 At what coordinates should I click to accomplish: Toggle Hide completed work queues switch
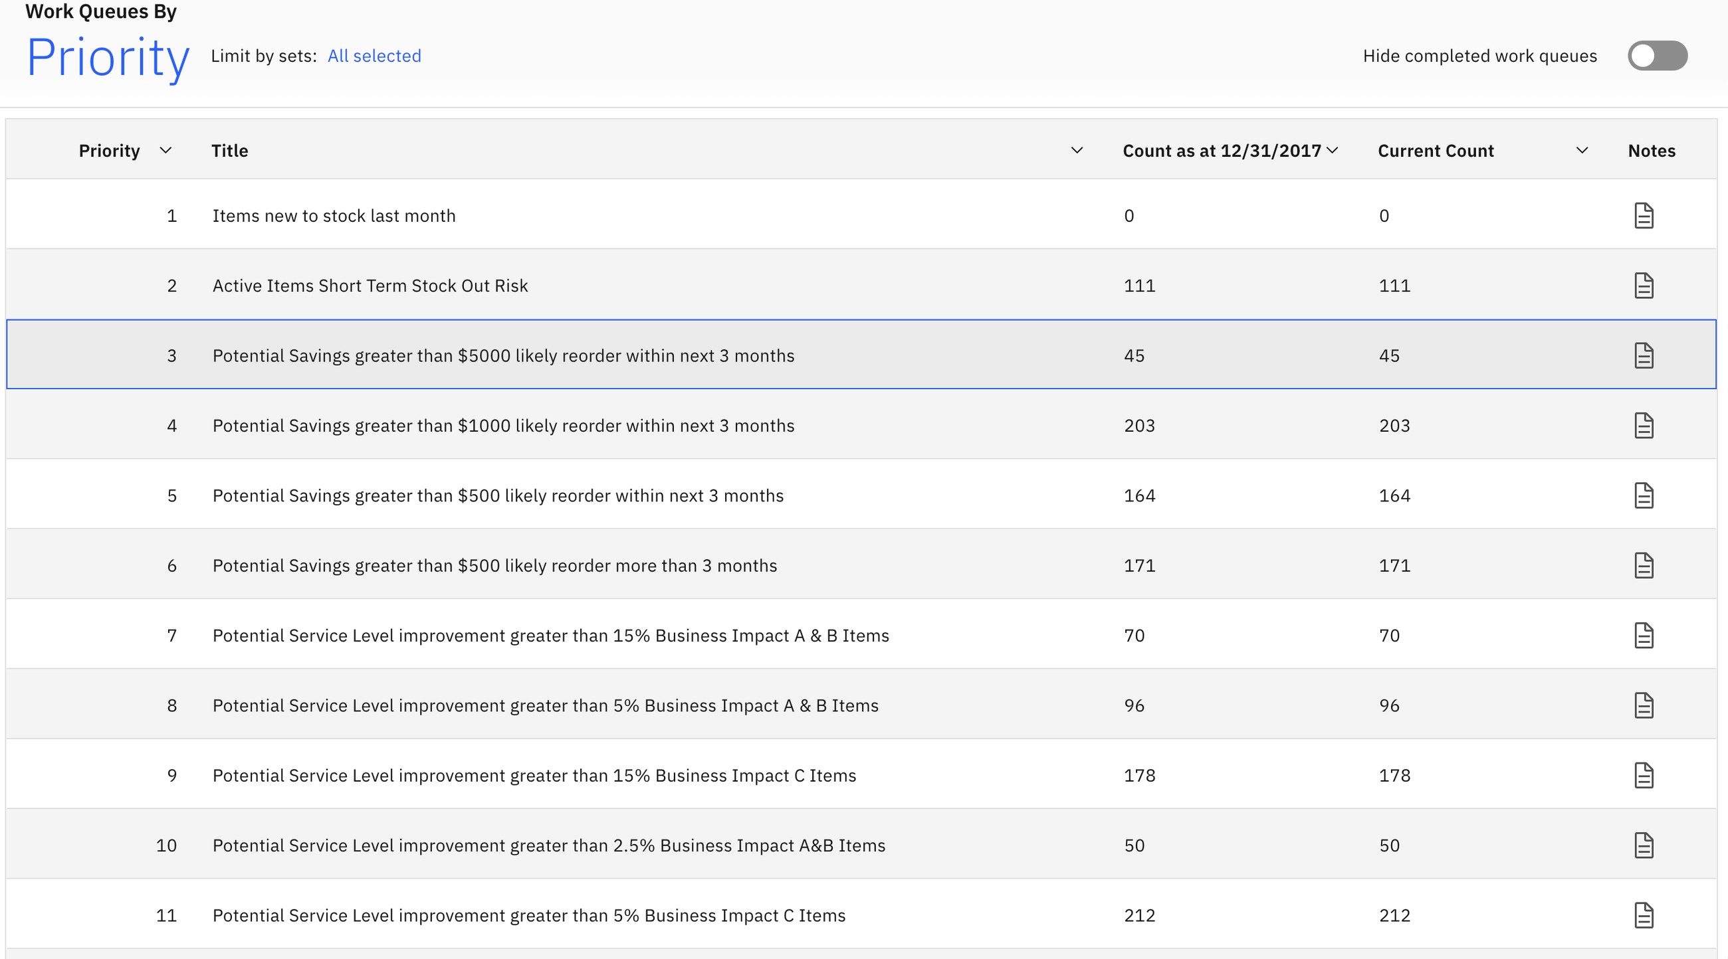click(x=1658, y=56)
